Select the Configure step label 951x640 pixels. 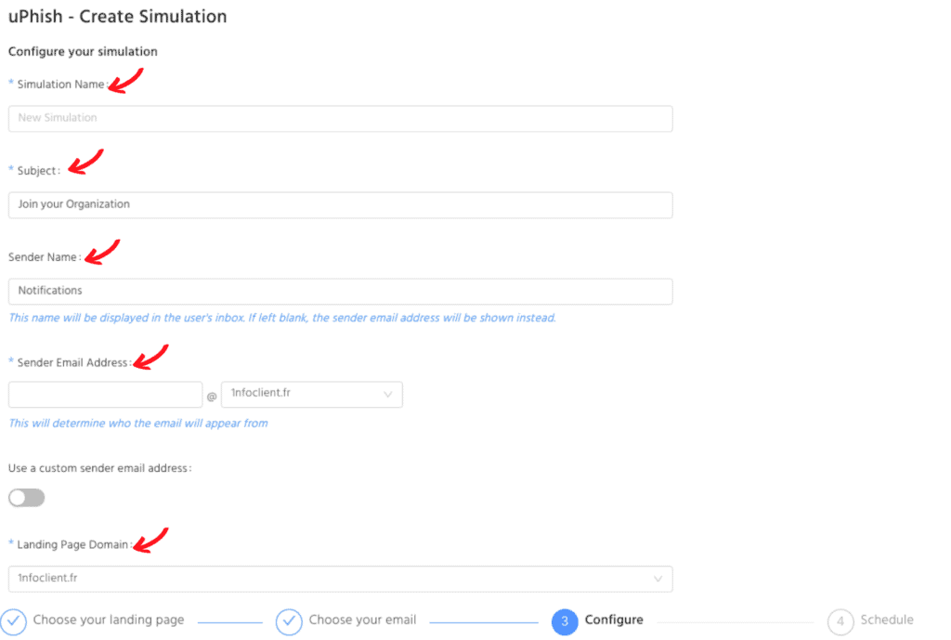pos(613,620)
